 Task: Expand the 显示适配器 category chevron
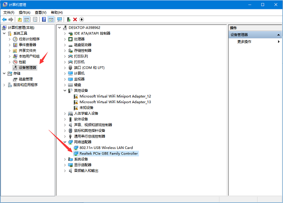click(x=65, y=165)
